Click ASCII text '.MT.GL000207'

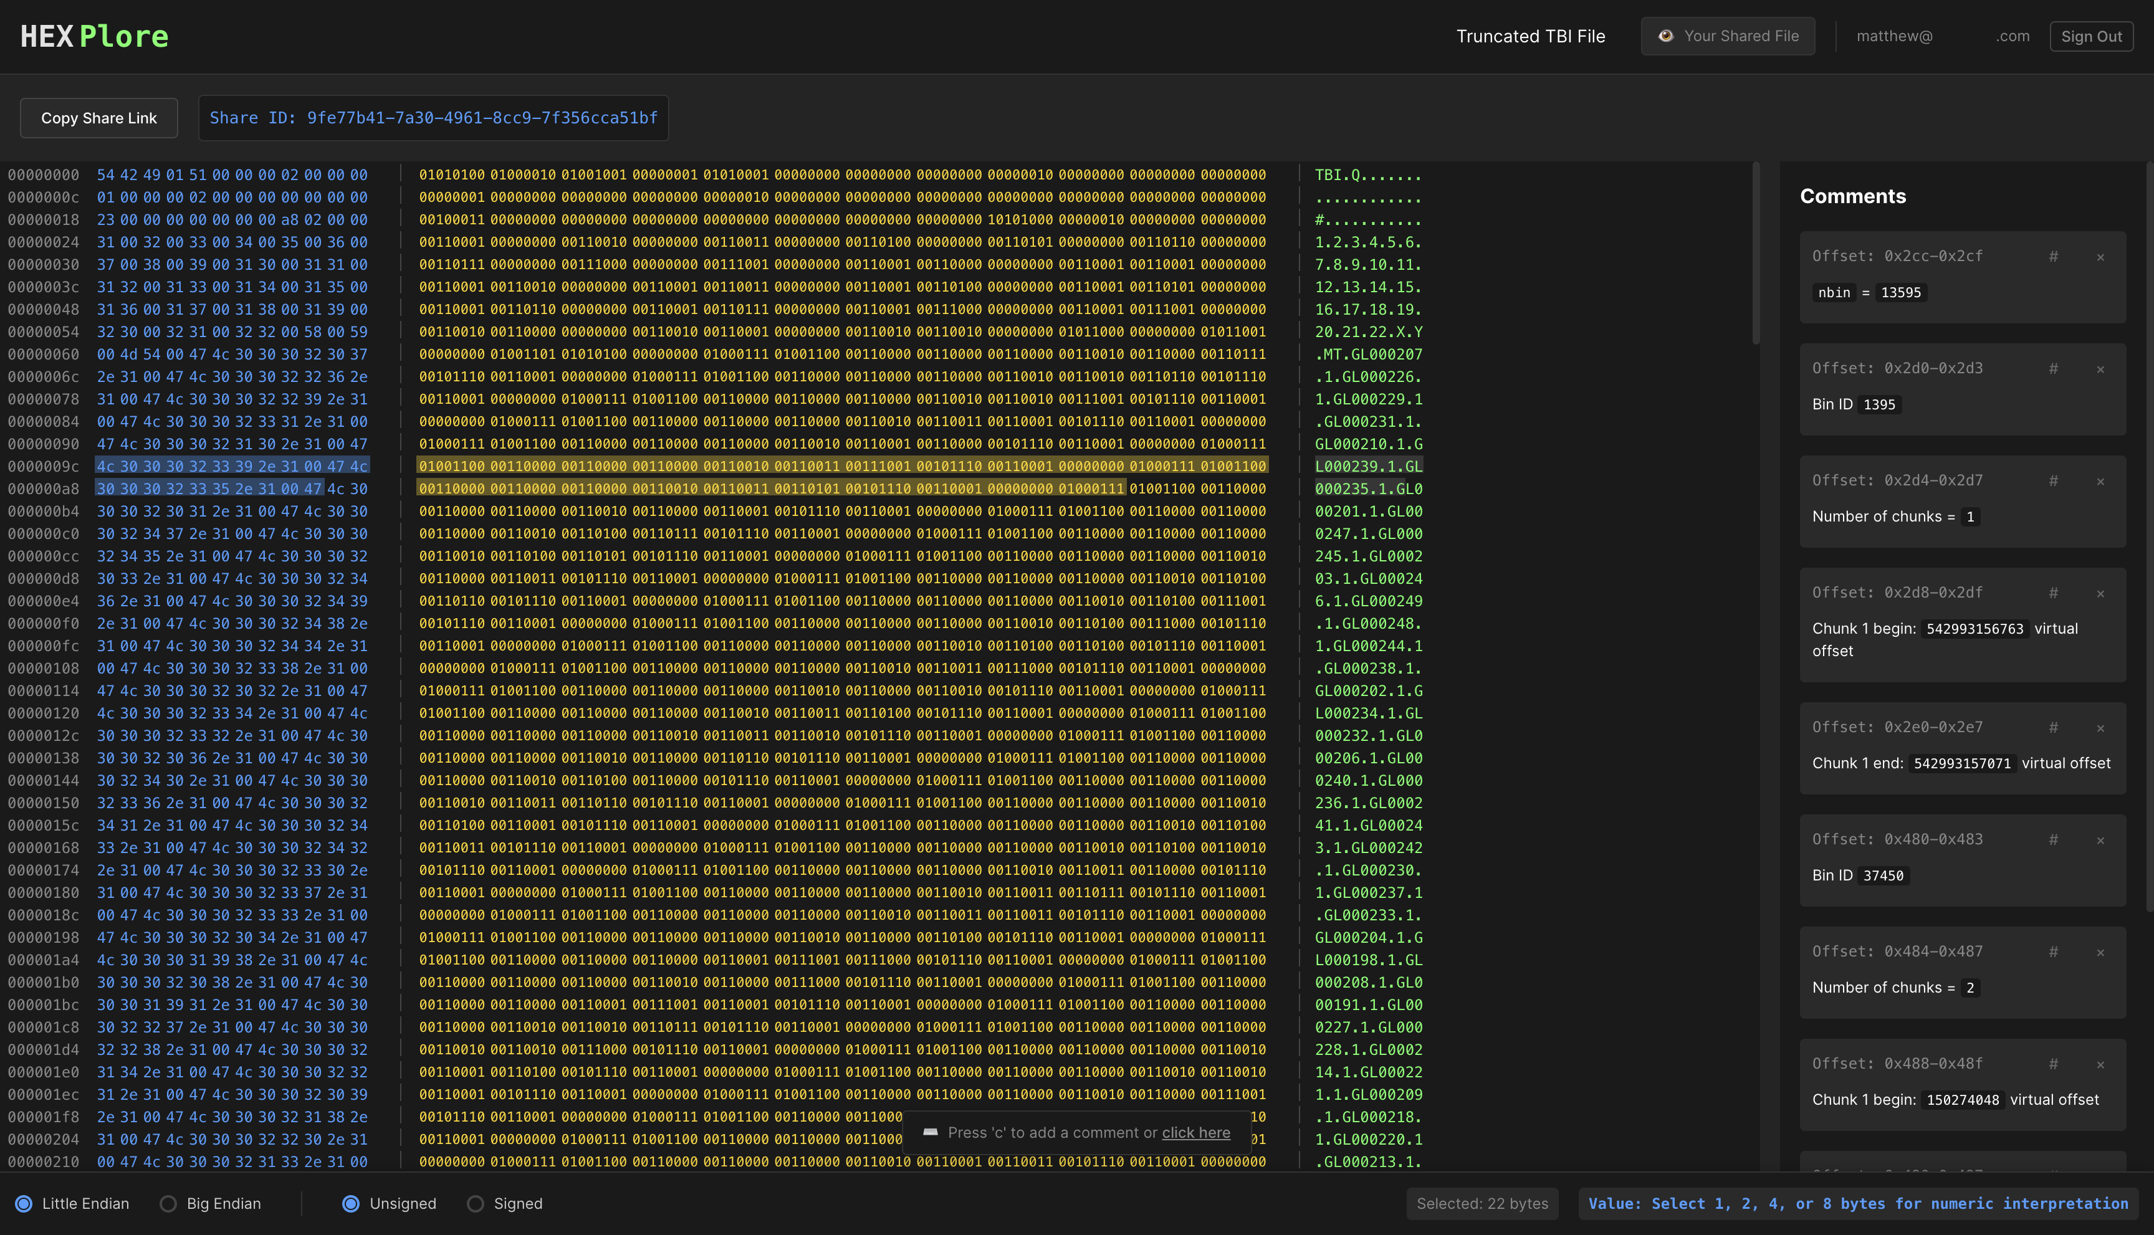pos(1369,355)
